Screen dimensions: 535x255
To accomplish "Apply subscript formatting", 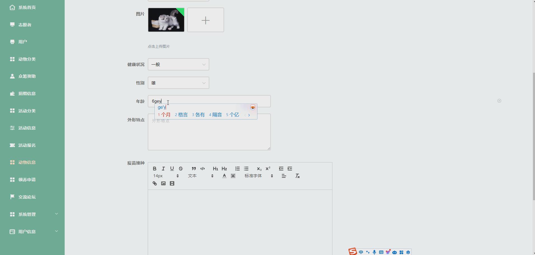I will point(259,169).
